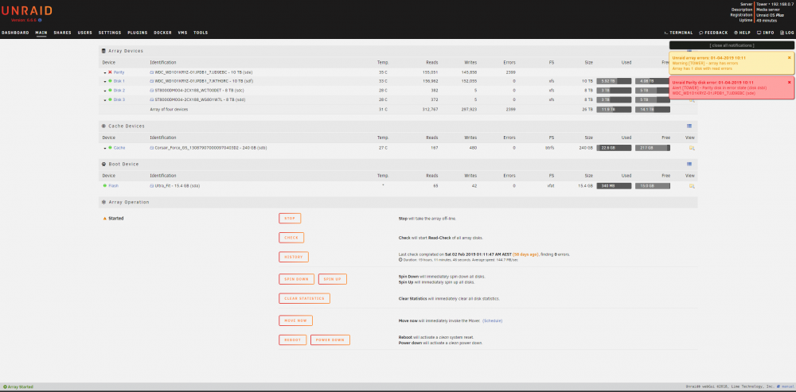796x392 pixels.
Task: Click the disk icon beside Disk 1 identification
Action: pyautogui.click(x=152, y=81)
